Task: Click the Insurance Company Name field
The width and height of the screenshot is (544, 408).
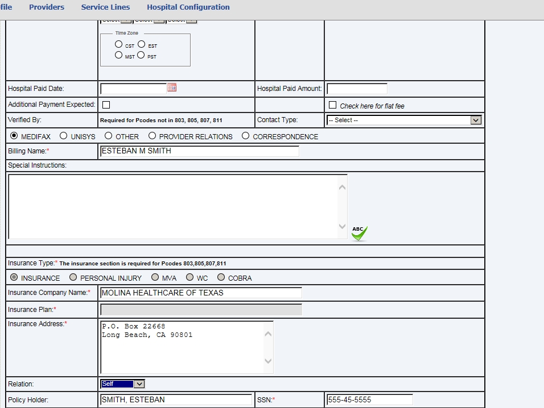Action: tap(201, 293)
